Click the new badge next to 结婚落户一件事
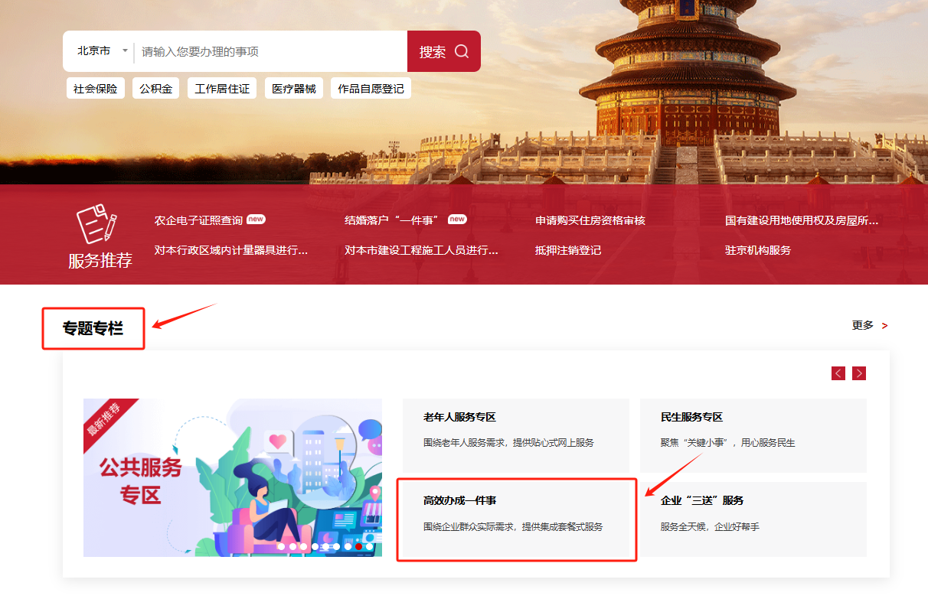The image size is (928, 599). pos(457,220)
